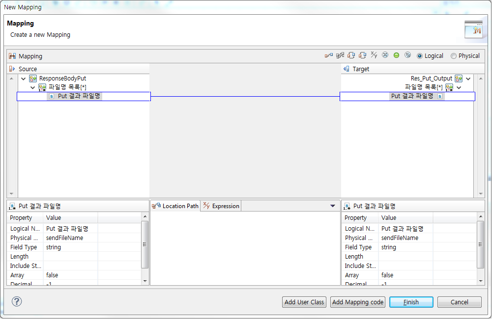
Task: Click the delete expression (X/y) toolbar icon
Action: [x=374, y=55]
